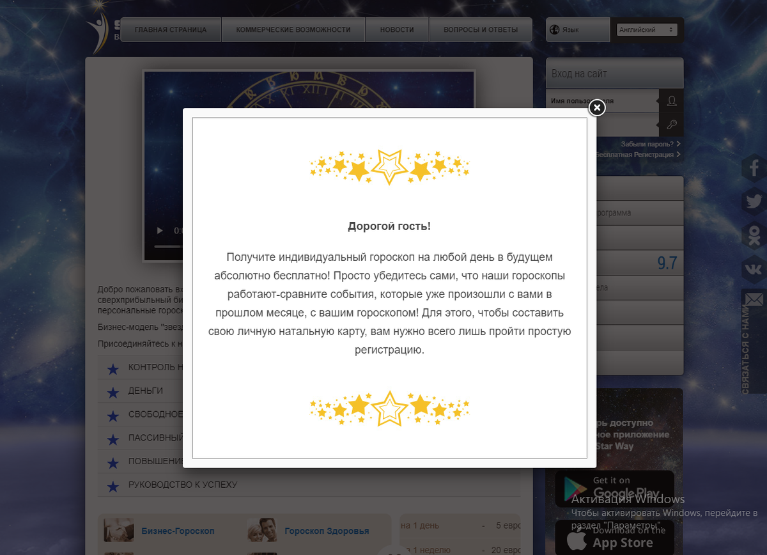This screenshot has height=555, width=767.
Task: Click the Google Play badge
Action: (x=615, y=489)
